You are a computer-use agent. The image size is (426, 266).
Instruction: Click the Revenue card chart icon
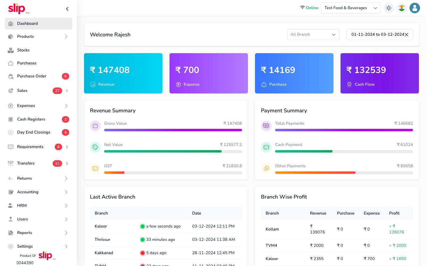coord(93,85)
